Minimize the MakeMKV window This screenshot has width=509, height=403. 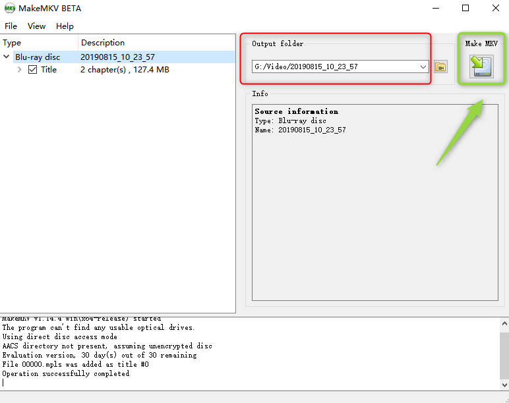tap(436, 8)
